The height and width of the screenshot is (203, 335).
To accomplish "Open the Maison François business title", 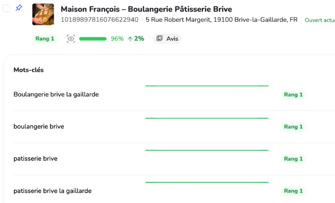I will coord(146,9).
